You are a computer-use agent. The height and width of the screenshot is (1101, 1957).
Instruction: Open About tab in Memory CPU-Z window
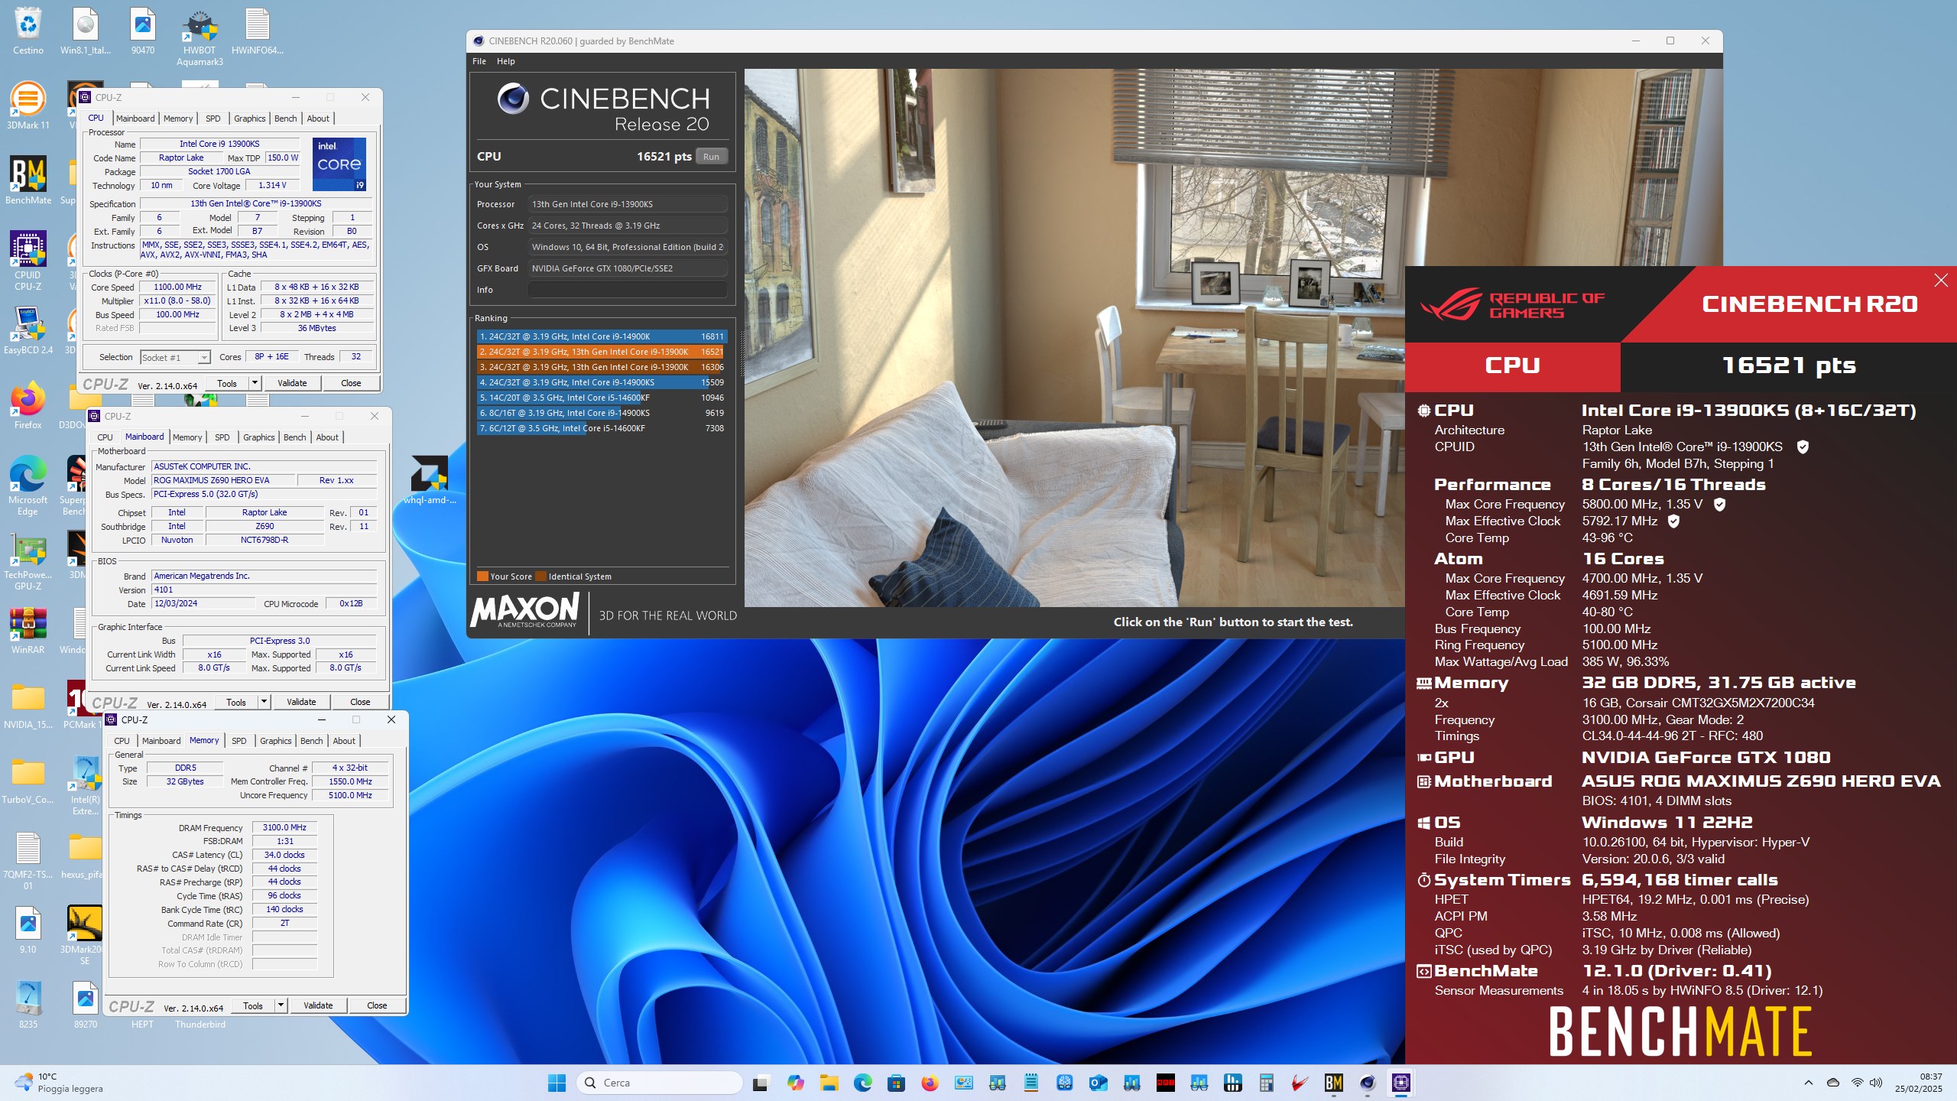[344, 741]
